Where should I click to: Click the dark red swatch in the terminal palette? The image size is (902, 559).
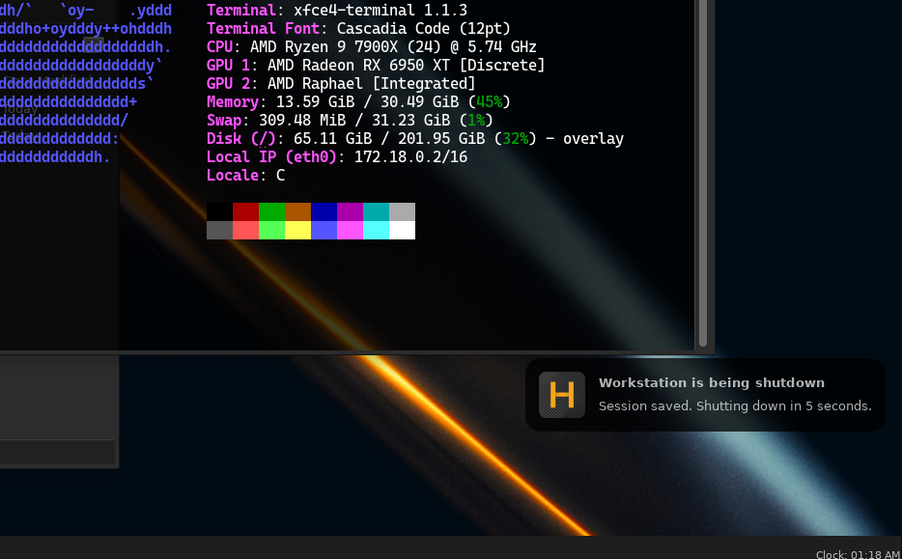coord(245,211)
